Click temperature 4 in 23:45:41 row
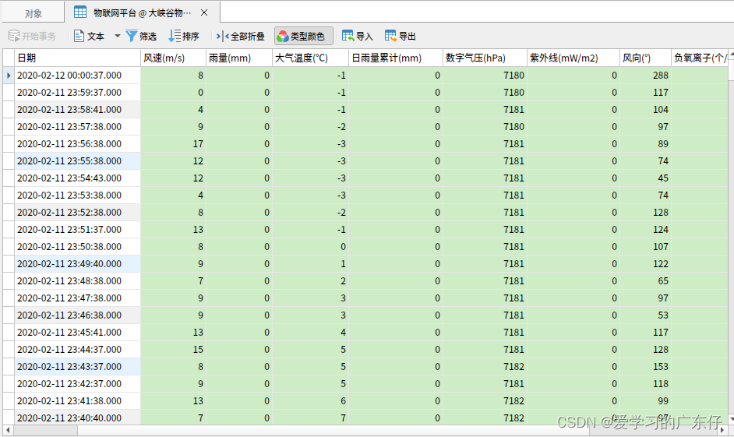Viewport: 734px width, 437px height. 310,333
